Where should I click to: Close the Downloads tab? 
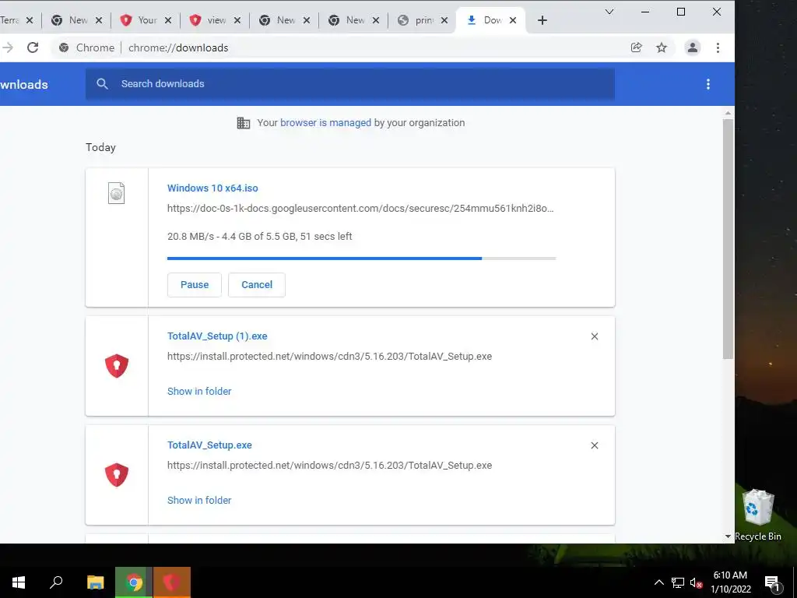tap(513, 20)
